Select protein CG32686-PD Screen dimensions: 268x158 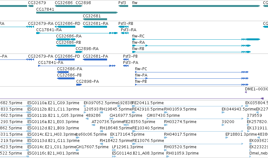[x=67, y=56]
